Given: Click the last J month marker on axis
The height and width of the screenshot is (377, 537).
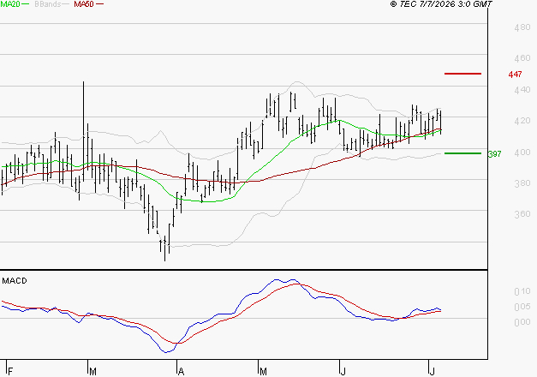Looking at the screenshot, I should (x=433, y=371).
